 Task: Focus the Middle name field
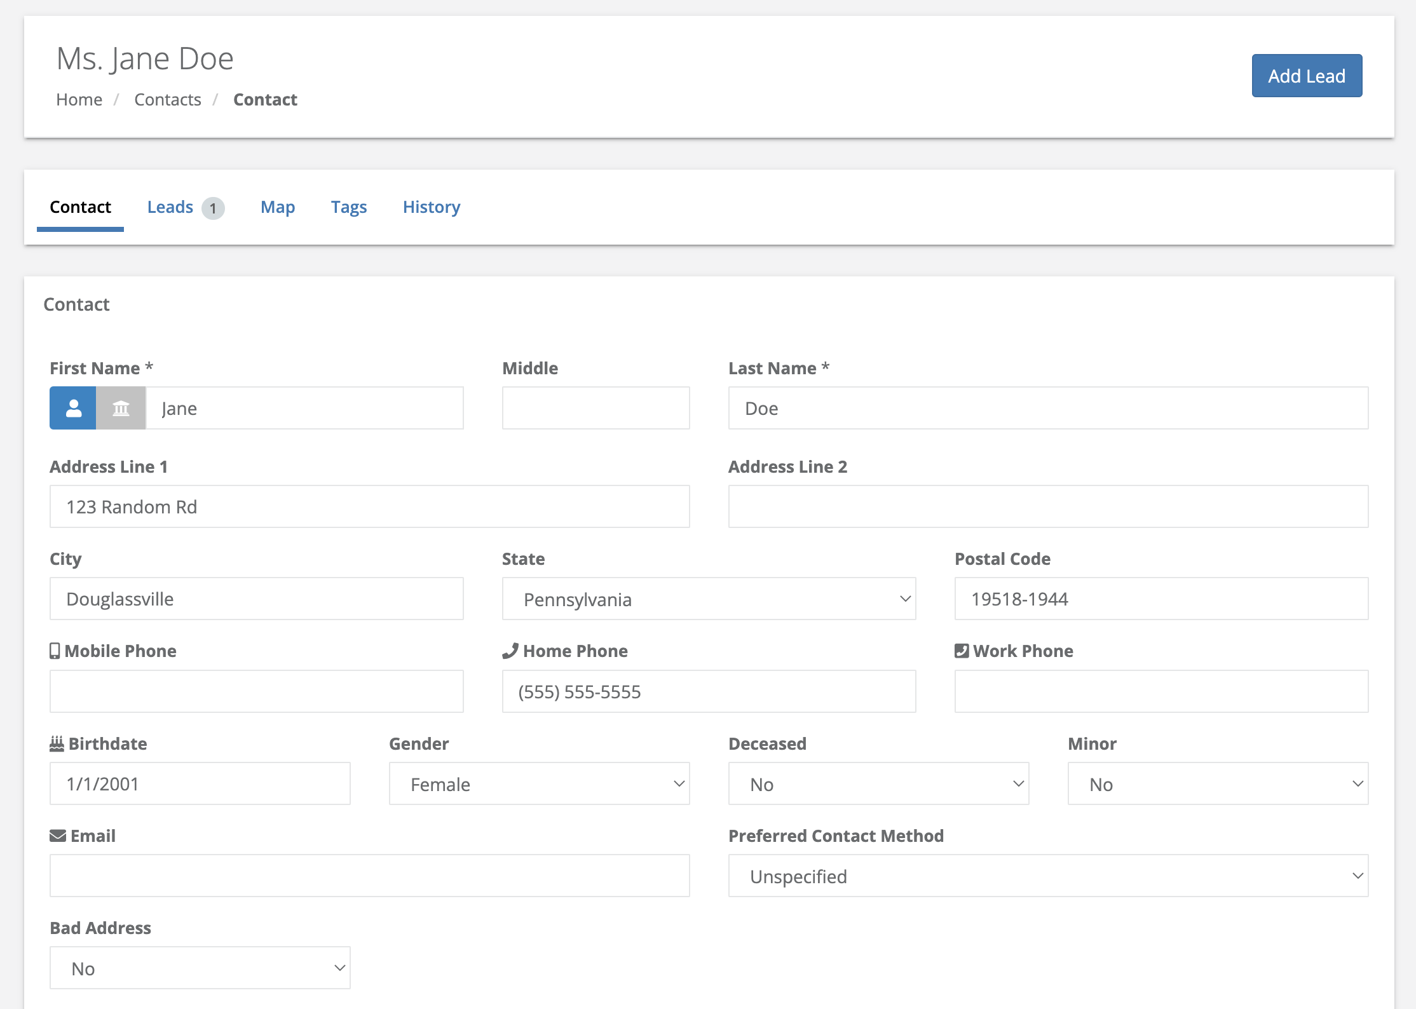596,408
